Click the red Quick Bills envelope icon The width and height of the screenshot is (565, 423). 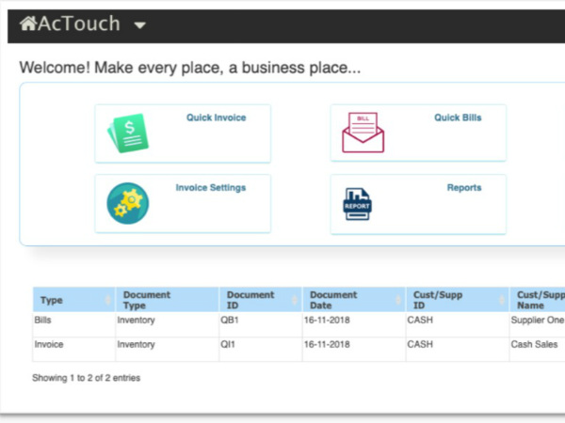click(363, 133)
